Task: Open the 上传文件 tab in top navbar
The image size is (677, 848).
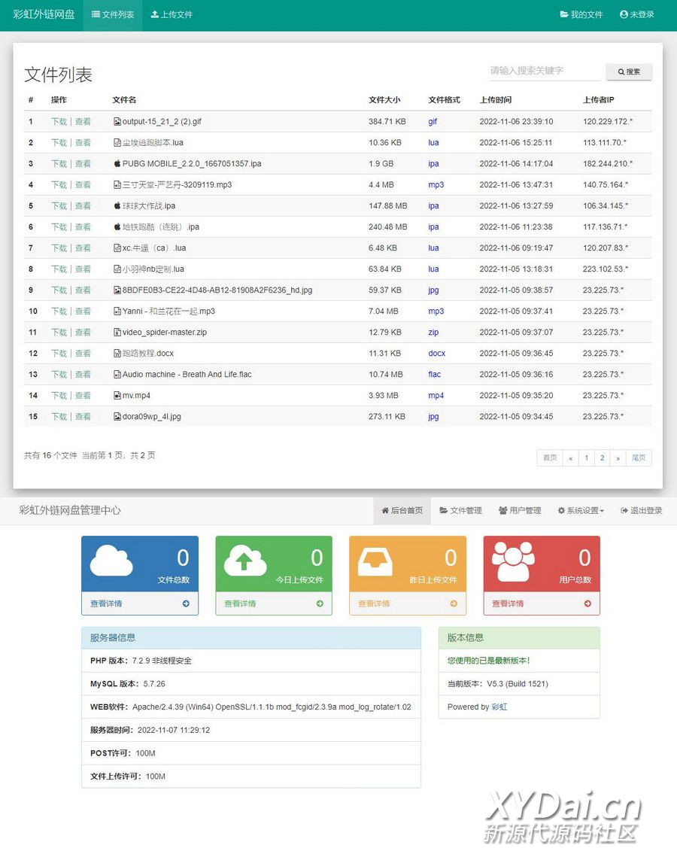Action: coord(172,15)
